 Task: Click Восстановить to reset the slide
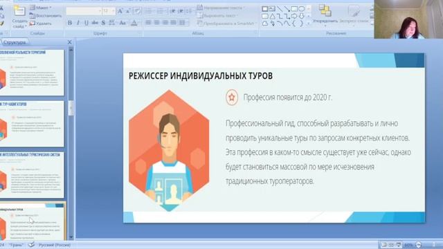46,15
